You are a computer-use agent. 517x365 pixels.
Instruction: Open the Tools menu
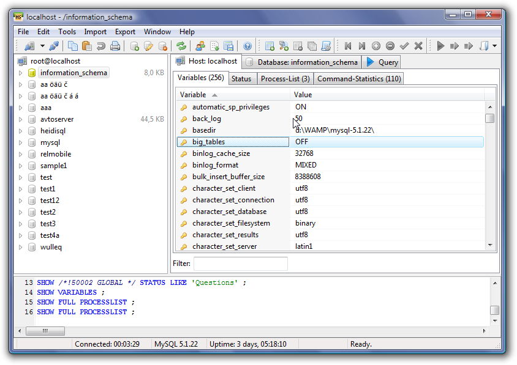point(67,31)
